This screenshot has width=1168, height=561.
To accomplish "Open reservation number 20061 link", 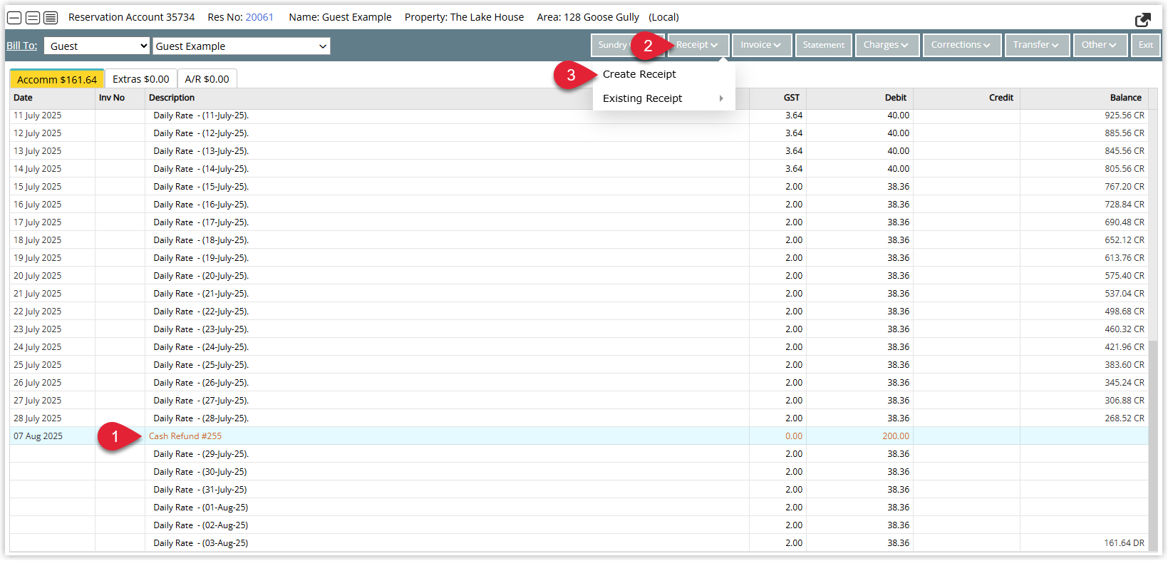I will tap(259, 17).
